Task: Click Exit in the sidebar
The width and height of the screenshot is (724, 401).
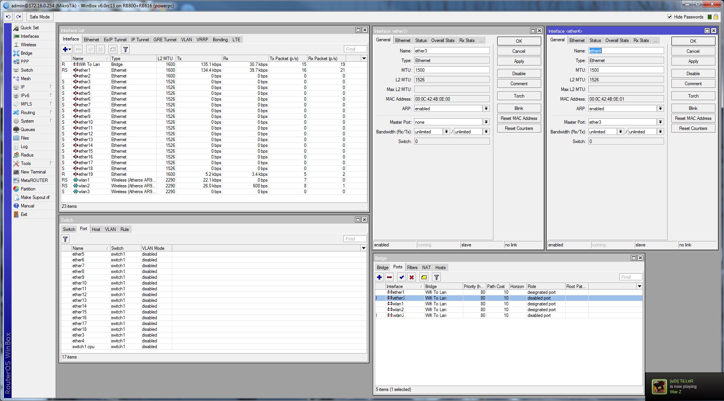Action: tap(24, 214)
